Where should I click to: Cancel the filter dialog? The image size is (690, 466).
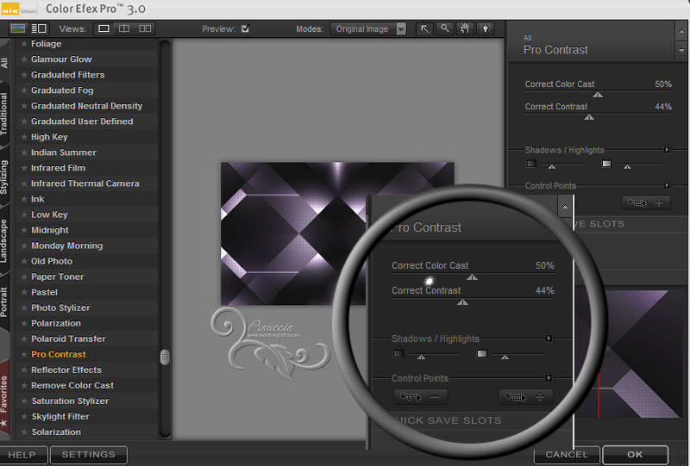567,455
